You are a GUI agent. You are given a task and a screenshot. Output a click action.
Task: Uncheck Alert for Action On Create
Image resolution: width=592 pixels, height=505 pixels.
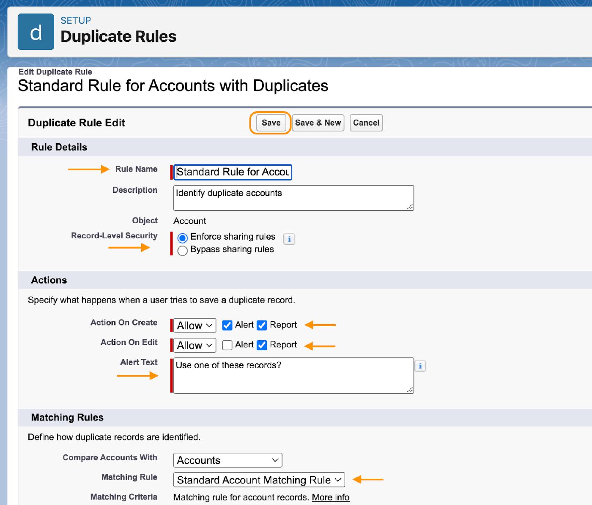[x=227, y=325]
